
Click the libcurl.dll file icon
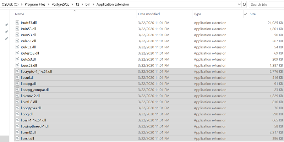pyautogui.click(x=17, y=77)
